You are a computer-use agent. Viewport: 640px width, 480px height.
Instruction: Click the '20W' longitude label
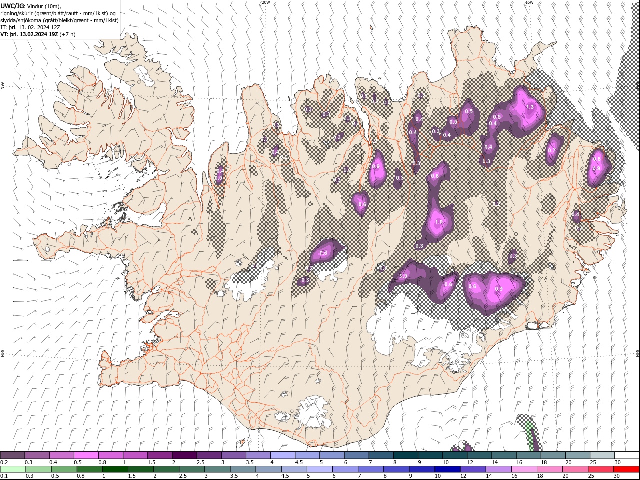266,2
